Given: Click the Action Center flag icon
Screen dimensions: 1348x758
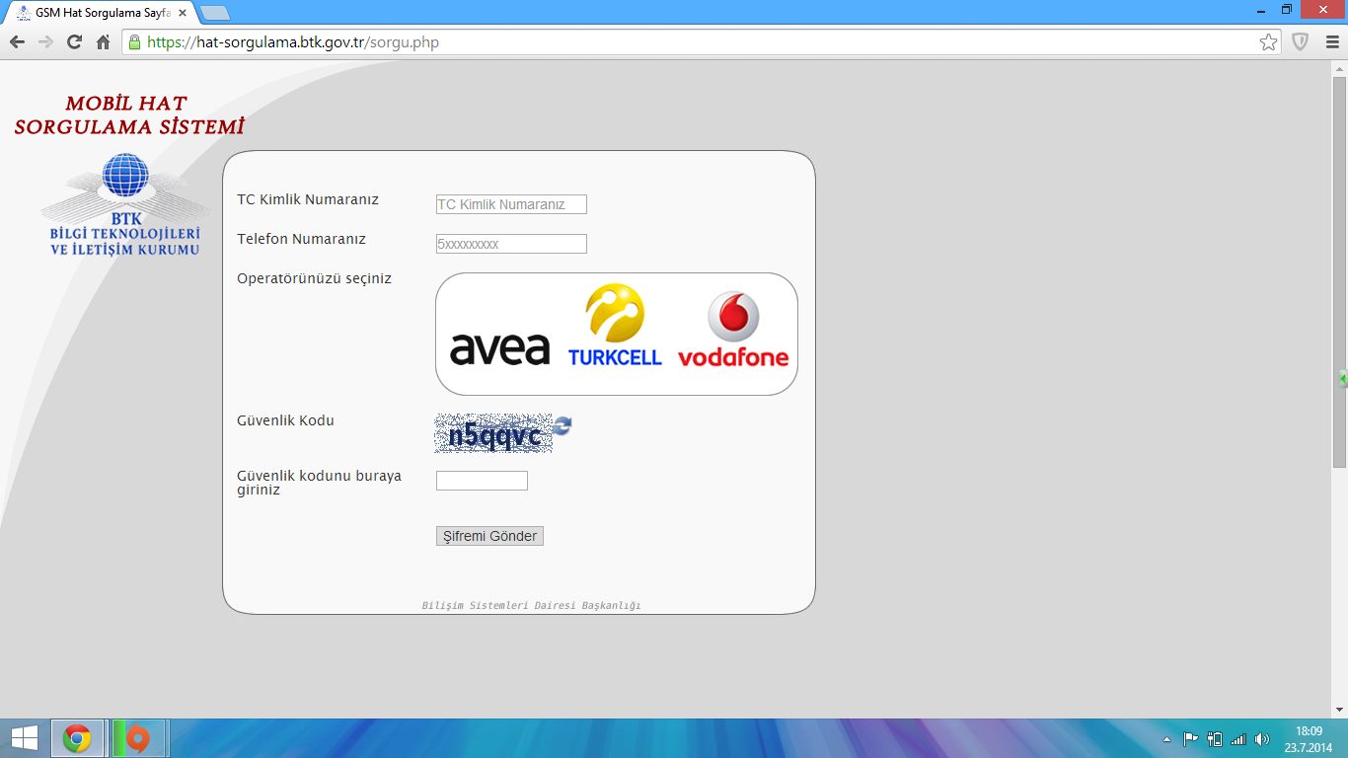Looking at the screenshot, I should (x=1190, y=738).
